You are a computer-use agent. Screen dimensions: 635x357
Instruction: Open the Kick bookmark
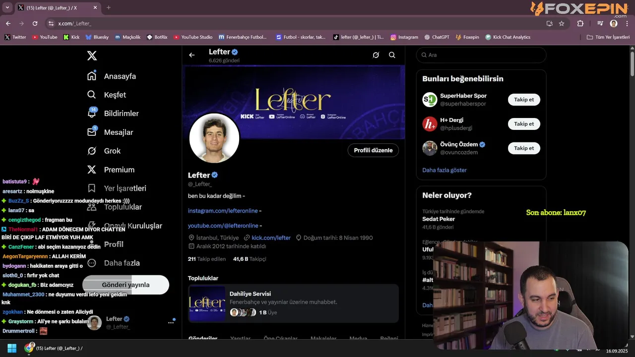click(71, 37)
